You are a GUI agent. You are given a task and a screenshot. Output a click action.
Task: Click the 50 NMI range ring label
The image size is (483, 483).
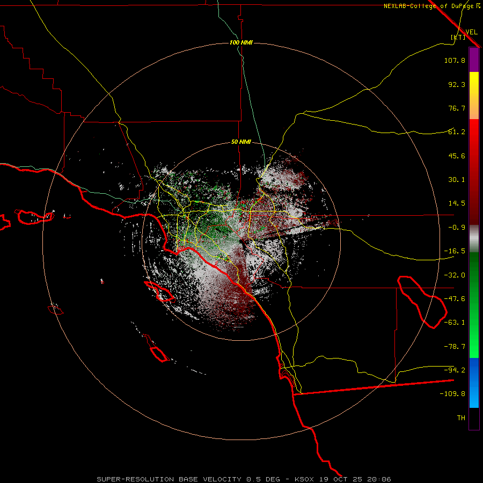coord(241,142)
